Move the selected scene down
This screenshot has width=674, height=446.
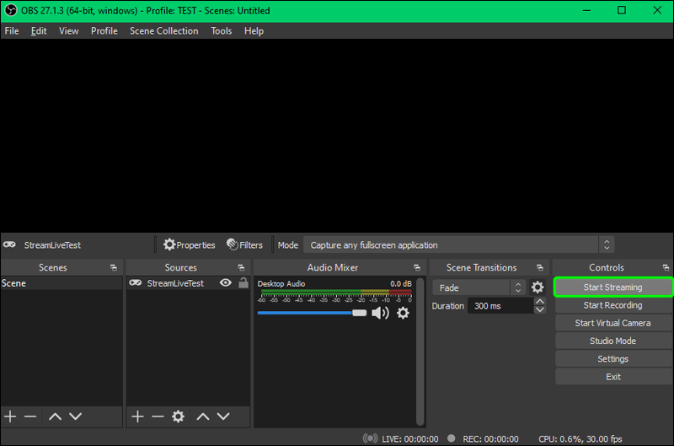coord(75,416)
